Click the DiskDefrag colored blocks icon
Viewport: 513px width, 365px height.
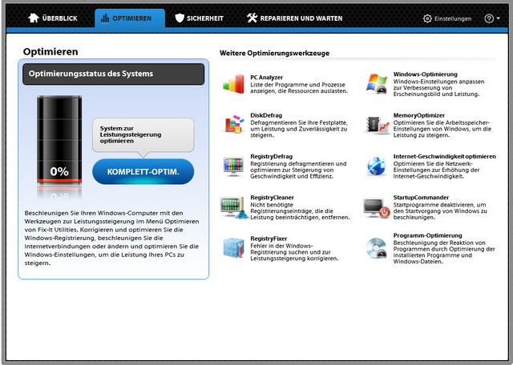234,124
